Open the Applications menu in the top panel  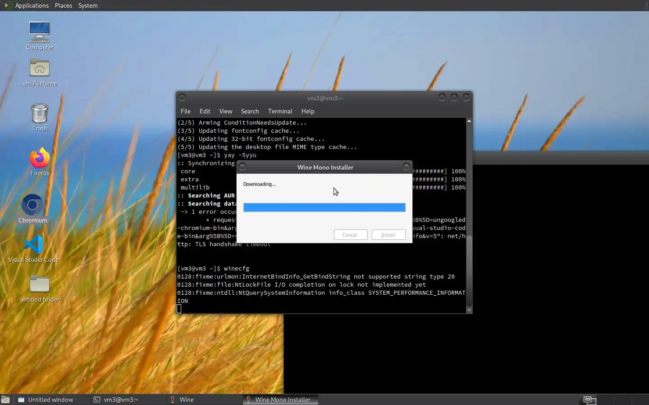pos(32,5)
